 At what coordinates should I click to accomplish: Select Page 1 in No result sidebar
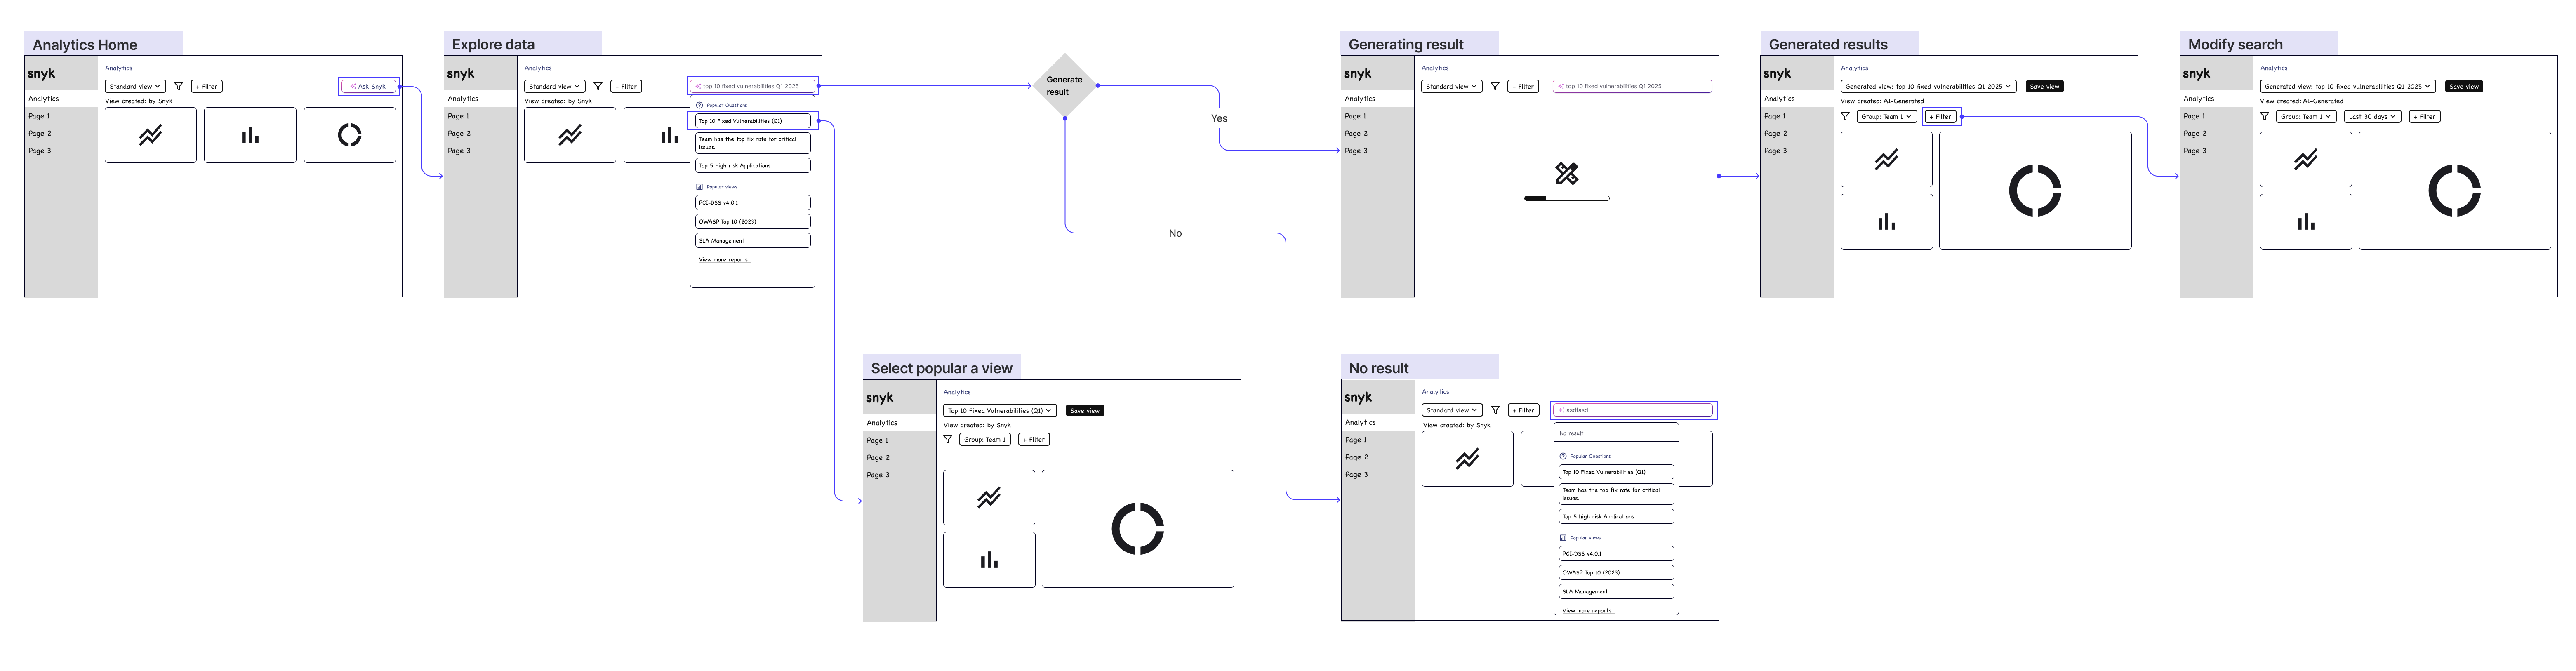pyautogui.click(x=1356, y=440)
